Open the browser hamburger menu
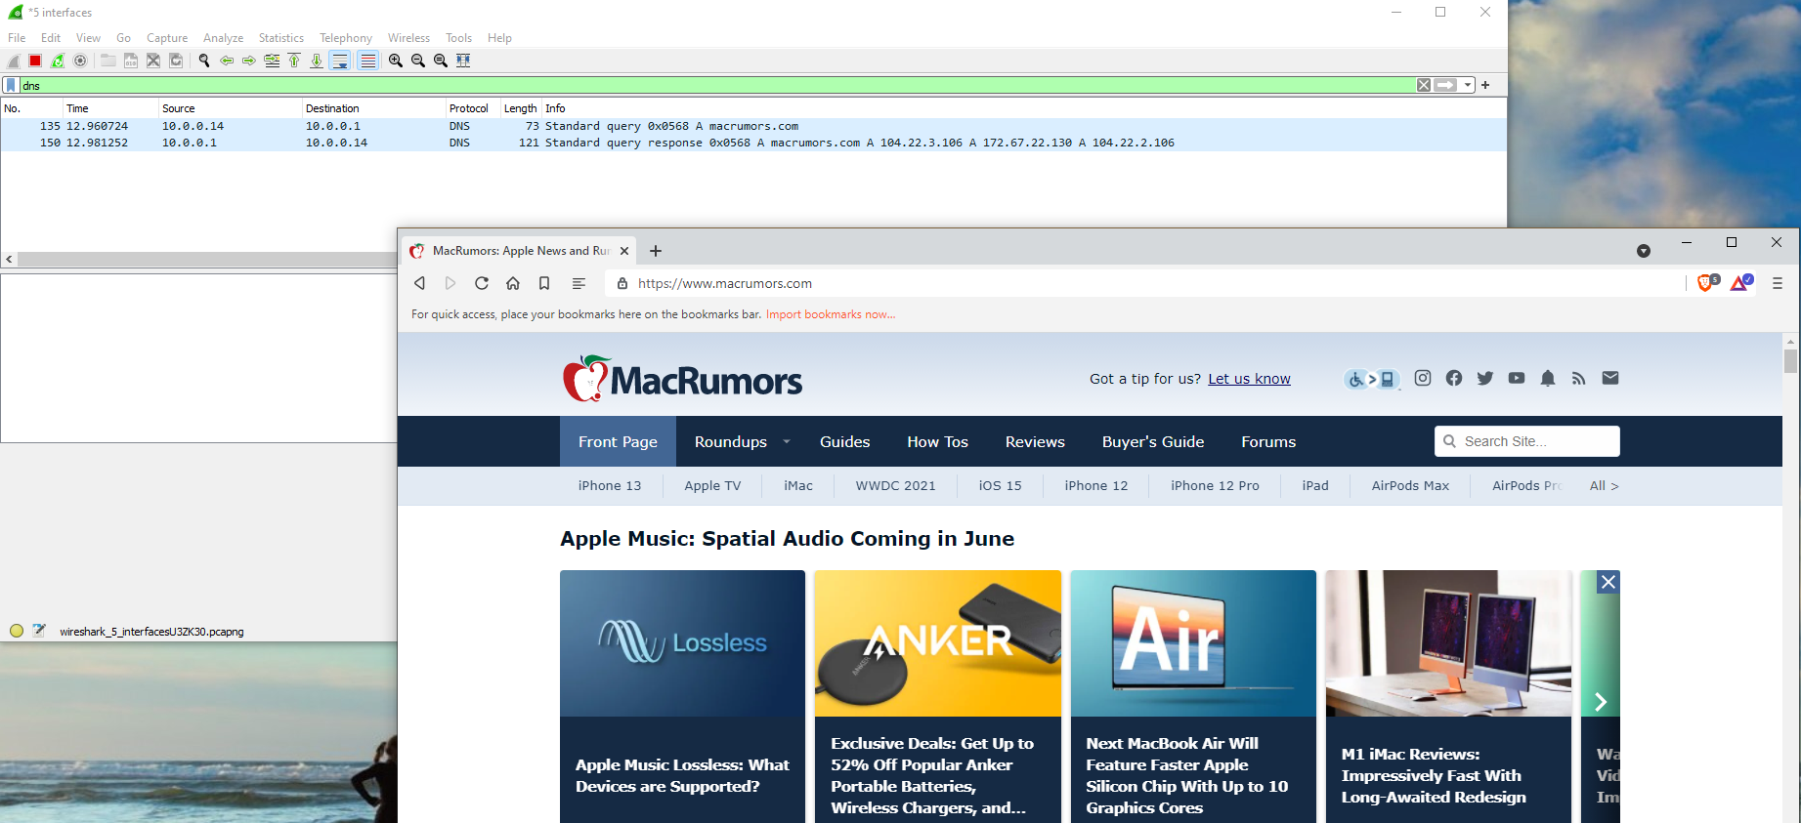Viewport: 1801px width, 823px height. [1778, 283]
